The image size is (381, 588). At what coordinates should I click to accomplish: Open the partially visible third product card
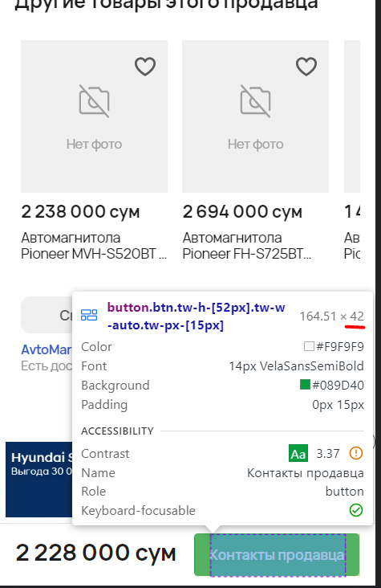click(352, 150)
